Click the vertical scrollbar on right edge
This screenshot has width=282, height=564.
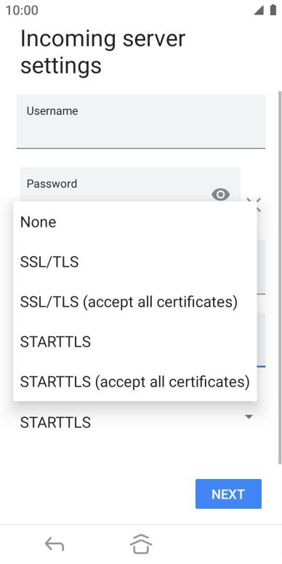pyautogui.click(x=280, y=277)
